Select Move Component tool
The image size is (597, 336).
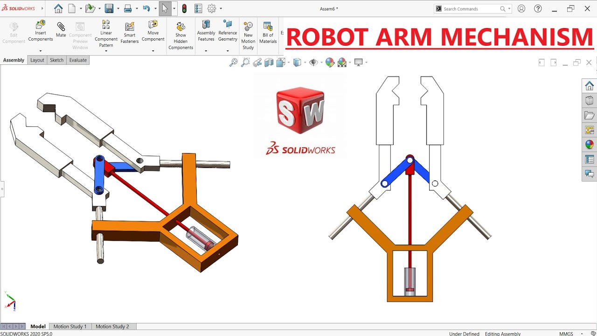(x=153, y=31)
